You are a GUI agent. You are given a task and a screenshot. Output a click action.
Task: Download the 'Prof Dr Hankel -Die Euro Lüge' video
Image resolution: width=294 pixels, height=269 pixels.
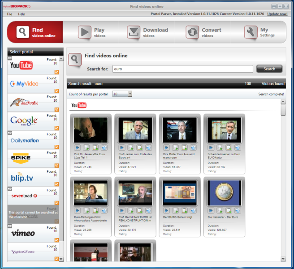(x=86, y=148)
